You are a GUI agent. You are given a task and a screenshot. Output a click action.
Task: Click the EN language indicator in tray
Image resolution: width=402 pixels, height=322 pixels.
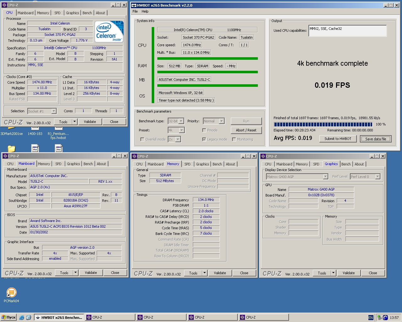(371, 318)
